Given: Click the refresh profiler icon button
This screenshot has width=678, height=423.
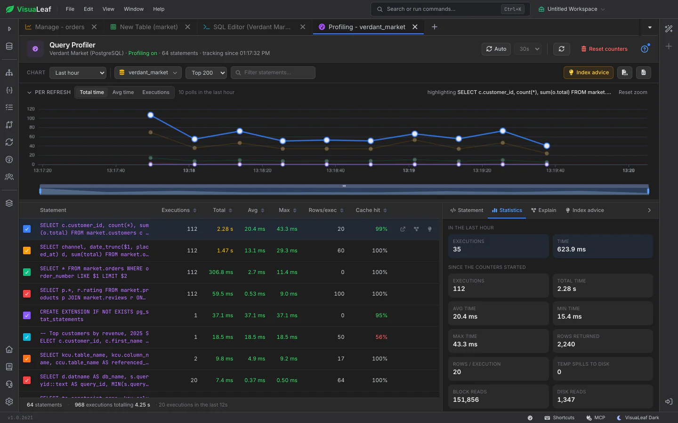Looking at the screenshot, I should pos(561,49).
